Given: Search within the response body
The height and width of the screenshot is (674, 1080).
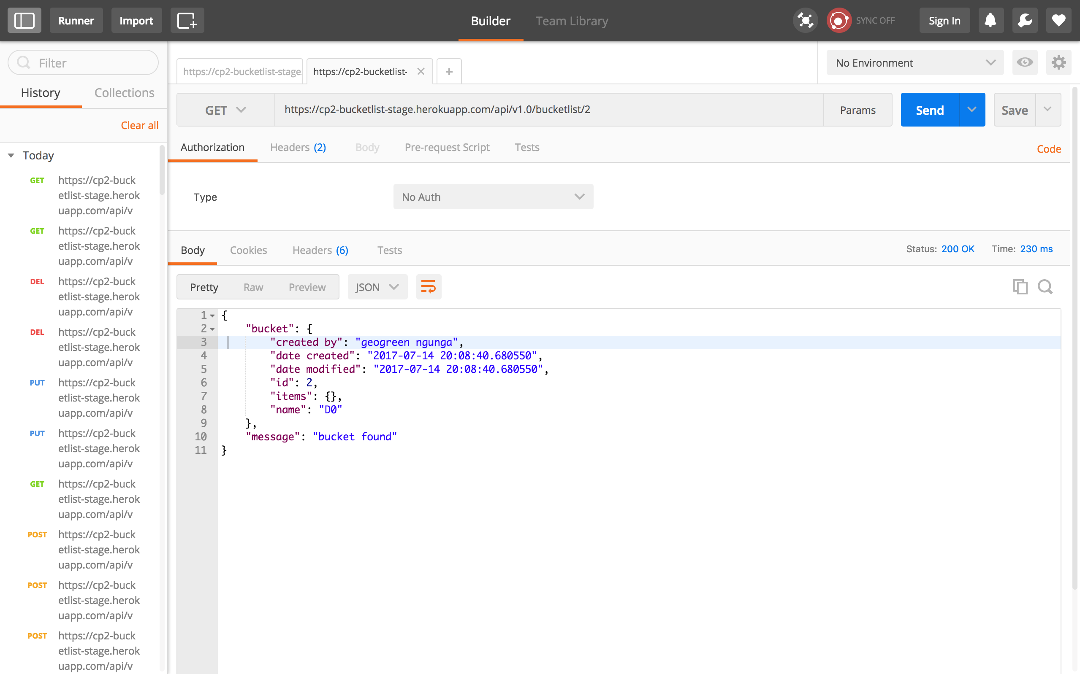Looking at the screenshot, I should coord(1045,287).
